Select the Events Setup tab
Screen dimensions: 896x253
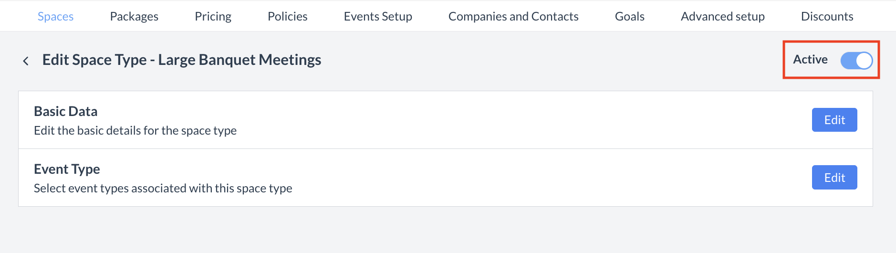(378, 16)
